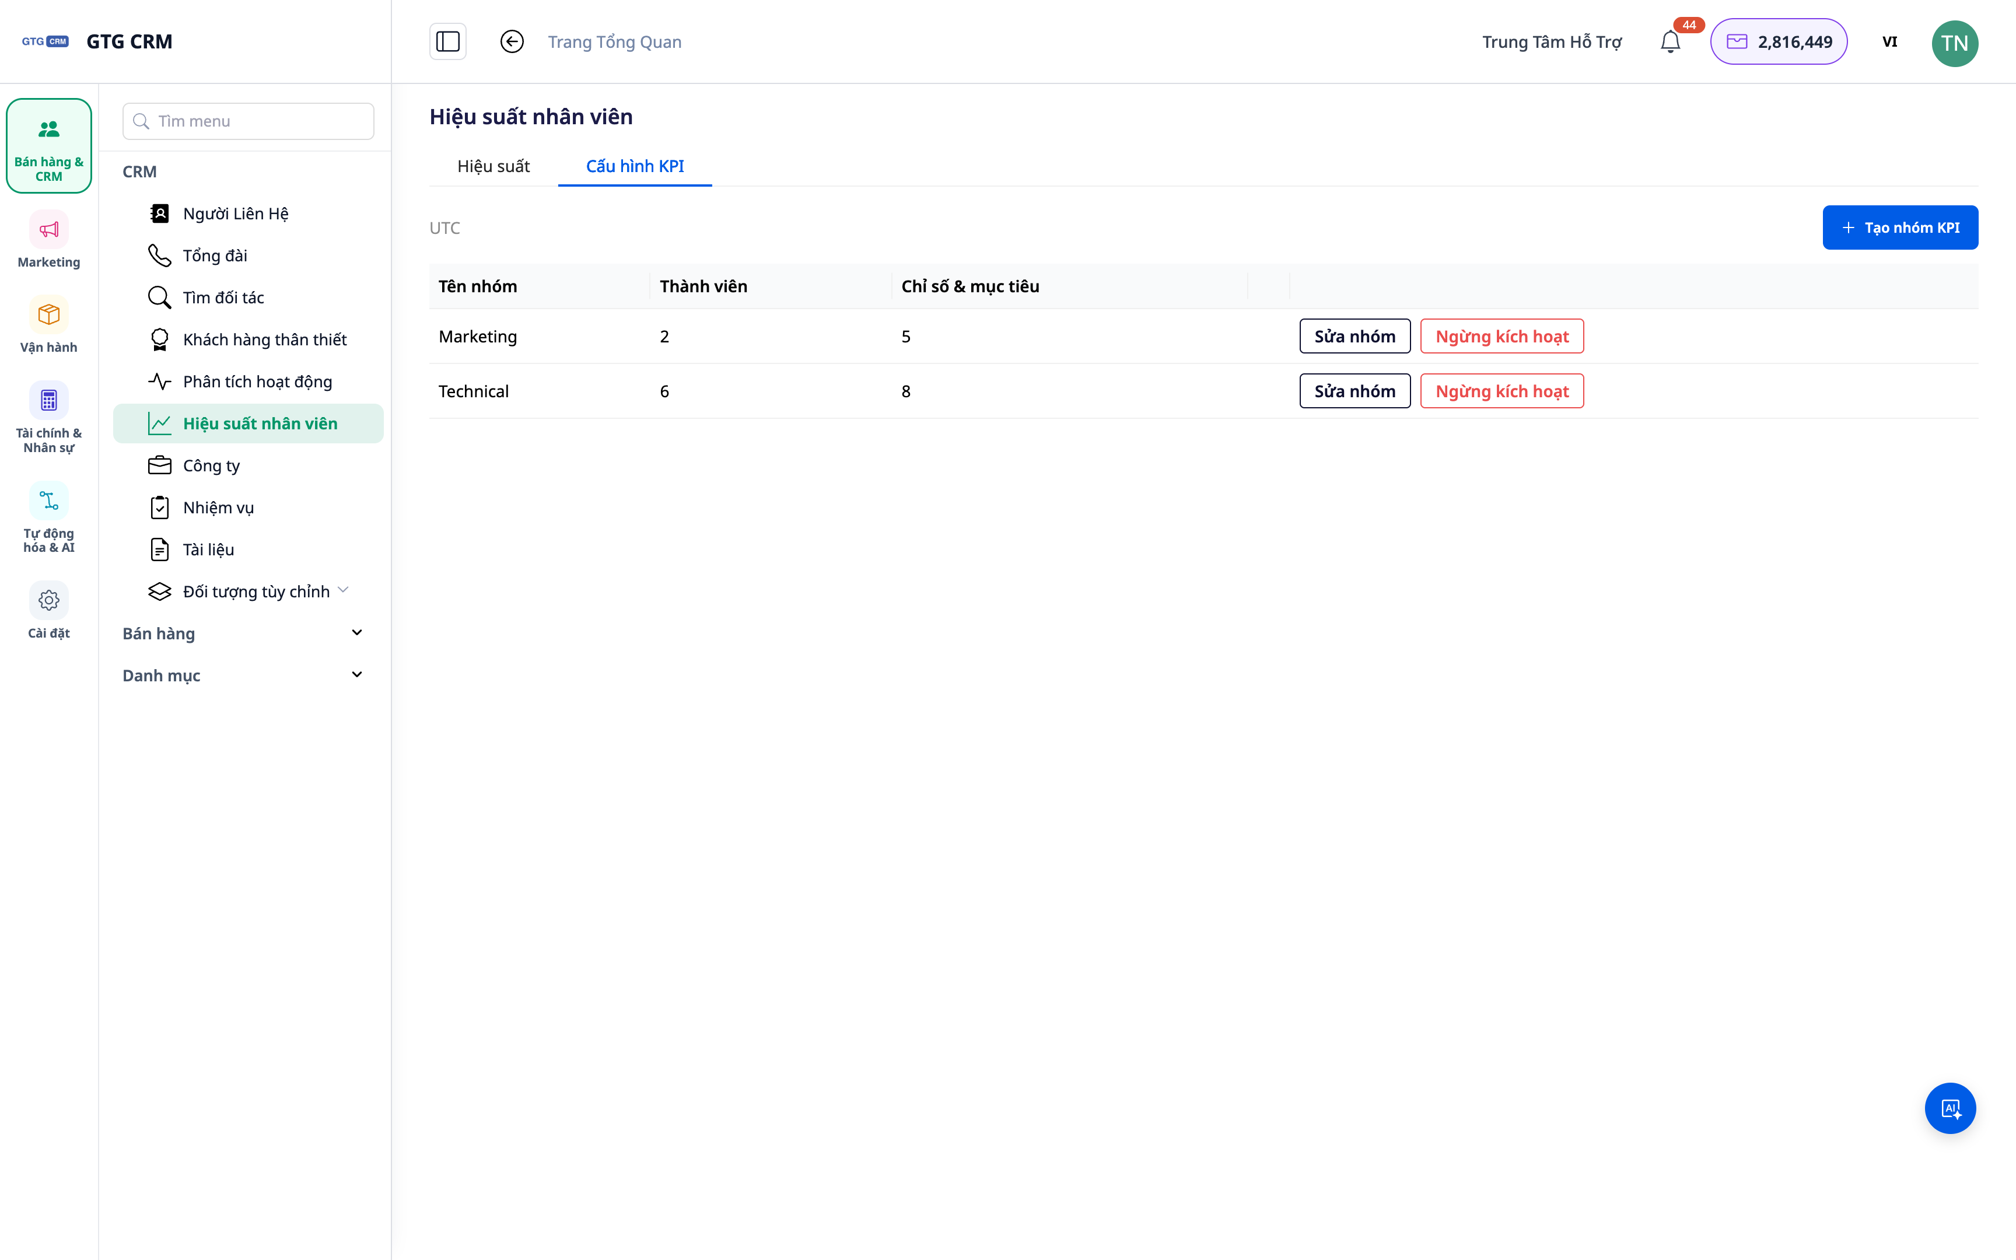Expand the Đối tượng tùy chỉnh chevron
Viewport: 2016px width, 1260px height.
click(343, 590)
